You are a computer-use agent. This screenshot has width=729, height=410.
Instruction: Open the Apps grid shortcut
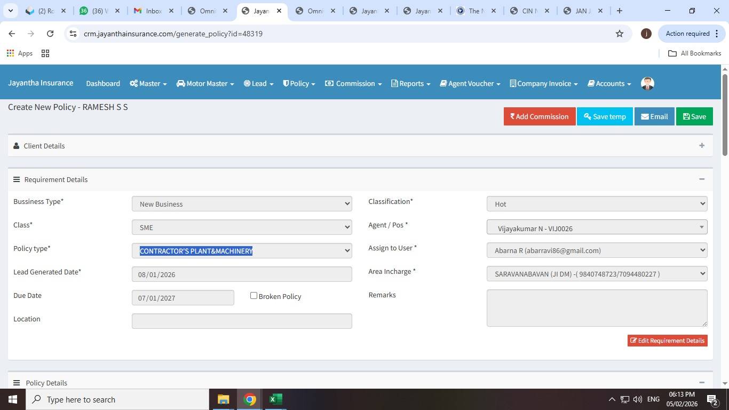click(x=20, y=53)
